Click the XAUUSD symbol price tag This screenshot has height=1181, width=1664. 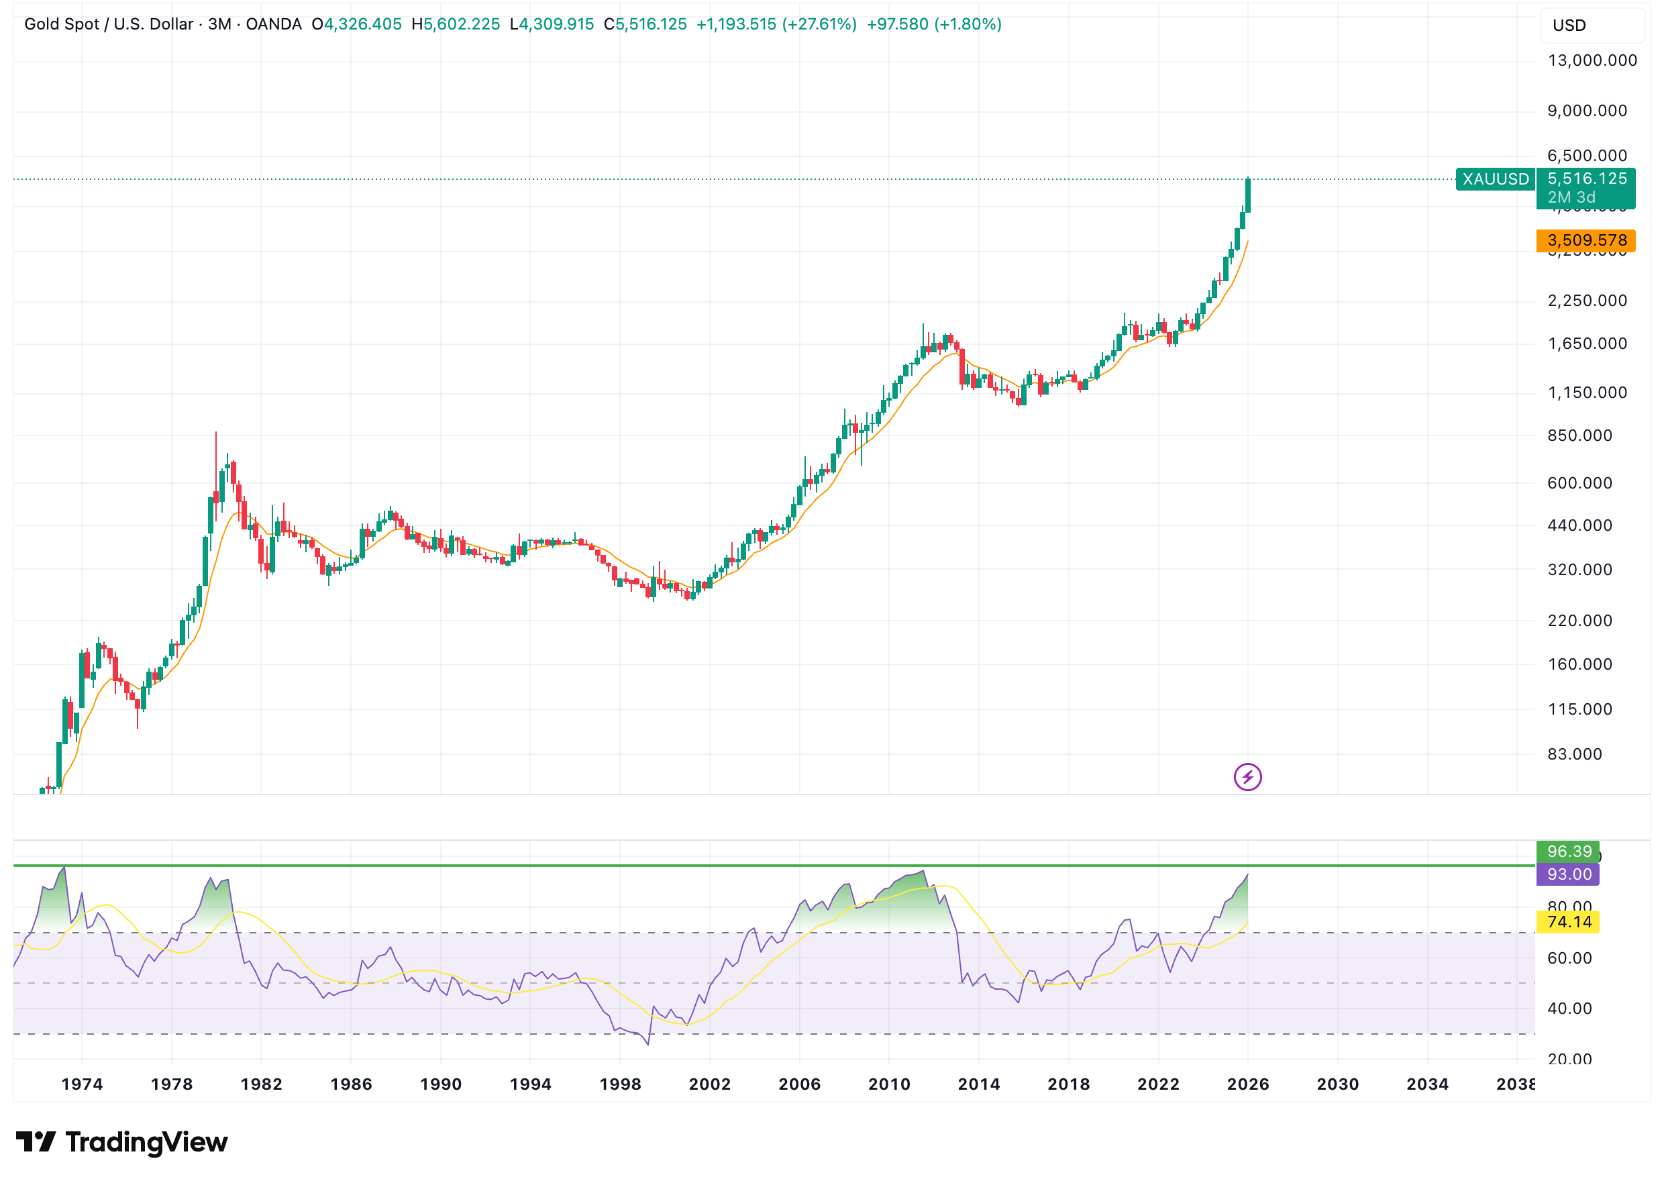pos(1495,179)
